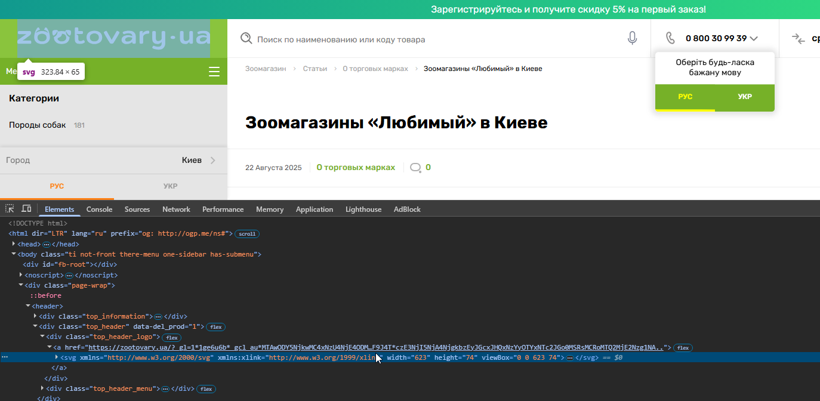
Task: Click flex badge after the anchor tag
Action: click(683, 347)
